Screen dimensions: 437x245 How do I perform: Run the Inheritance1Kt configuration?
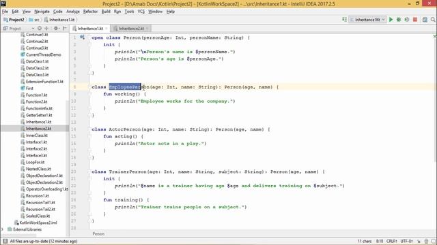pyautogui.click(x=391, y=20)
